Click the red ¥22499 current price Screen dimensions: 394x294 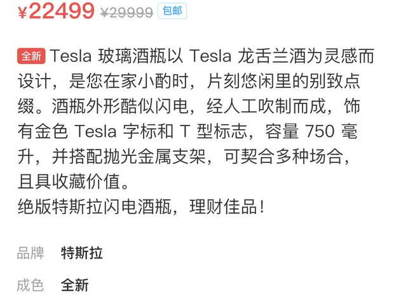point(56,11)
